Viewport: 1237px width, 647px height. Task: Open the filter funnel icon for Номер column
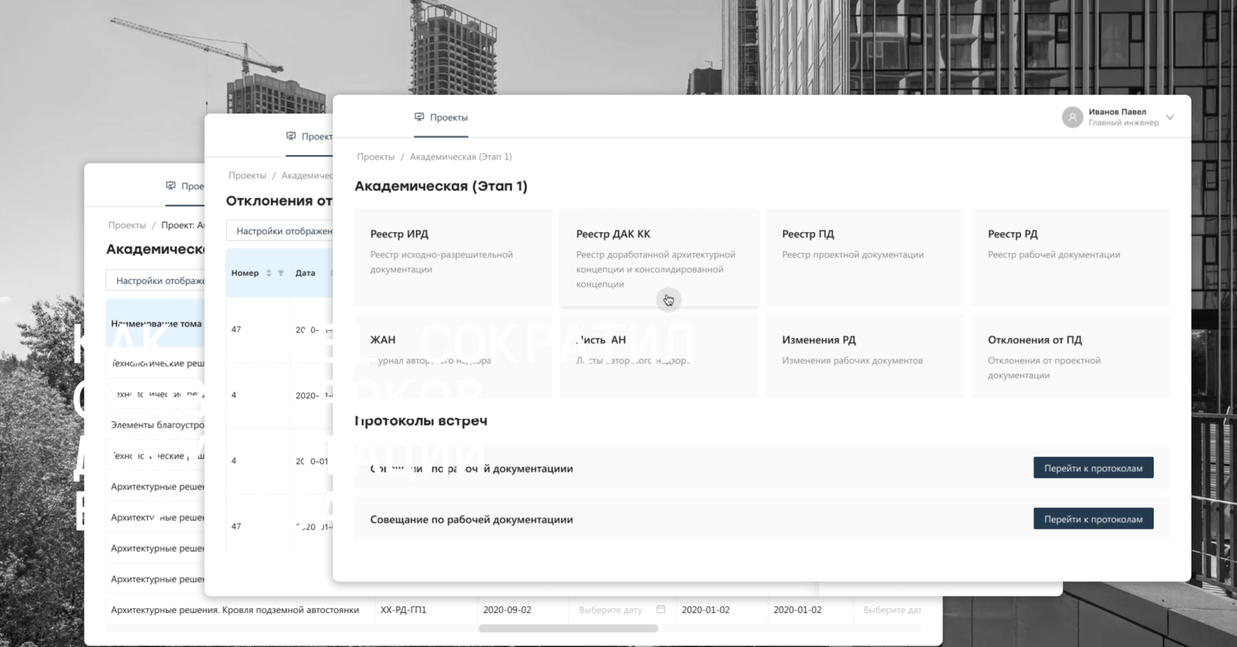click(281, 273)
